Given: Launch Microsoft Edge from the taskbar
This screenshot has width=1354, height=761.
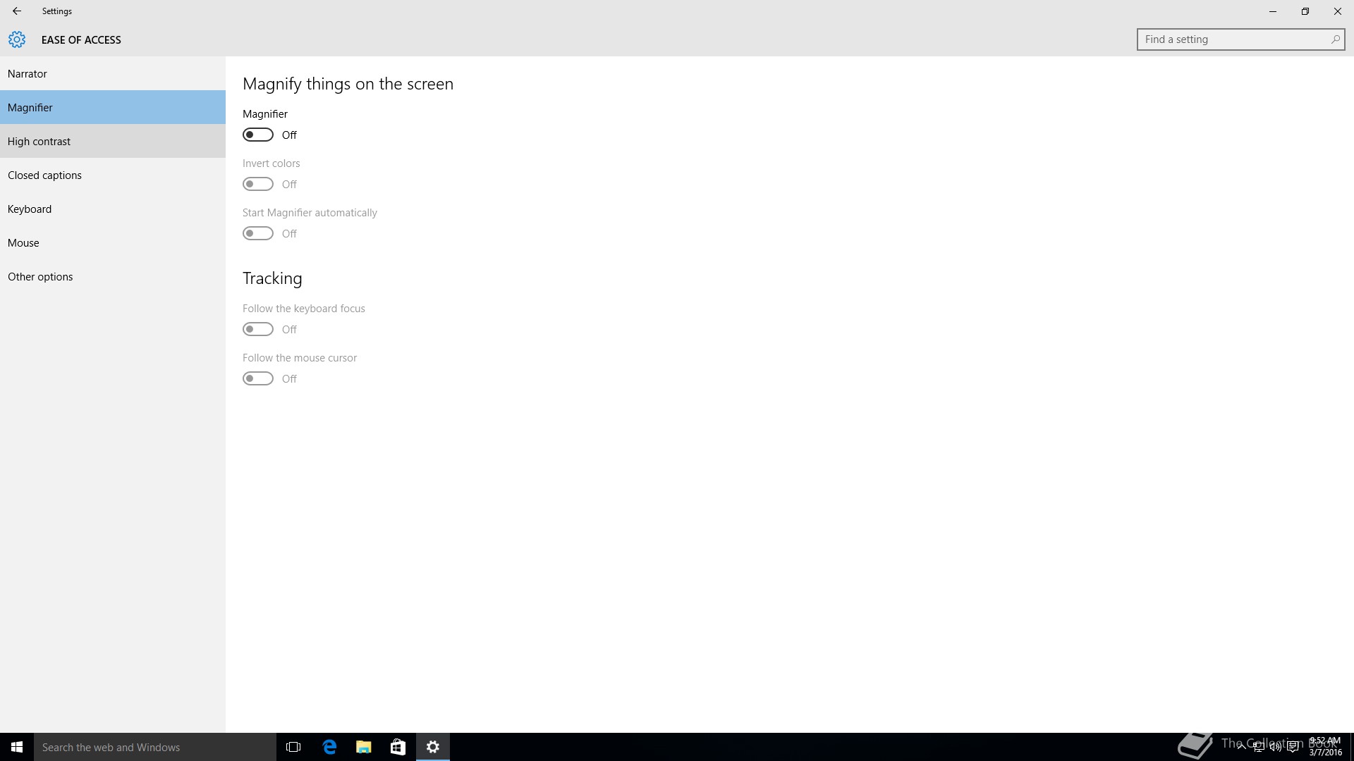Looking at the screenshot, I should (x=329, y=747).
